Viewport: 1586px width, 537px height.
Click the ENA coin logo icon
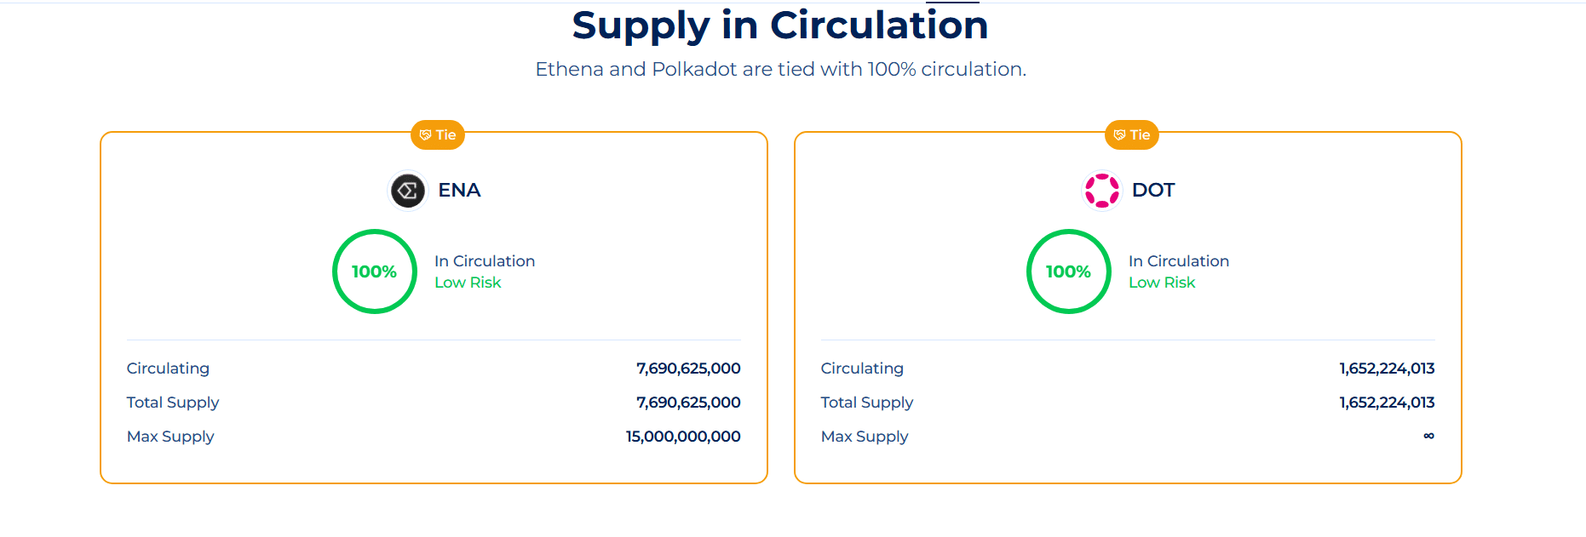click(x=408, y=191)
